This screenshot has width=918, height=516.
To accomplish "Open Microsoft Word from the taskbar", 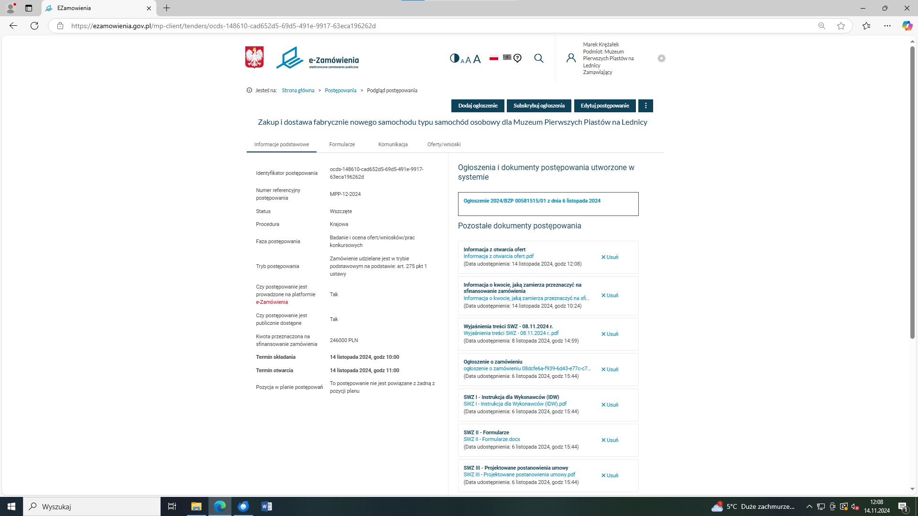I will pos(267,506).
